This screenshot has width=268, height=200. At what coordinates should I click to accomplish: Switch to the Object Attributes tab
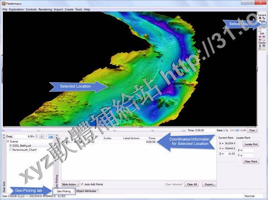click(x=86, y=191)
